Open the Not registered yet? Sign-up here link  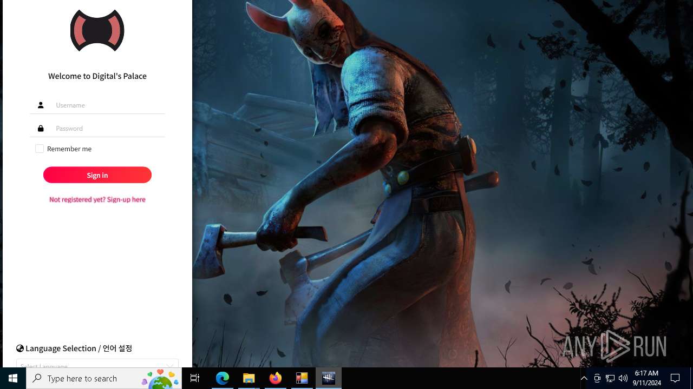(97, 199)
